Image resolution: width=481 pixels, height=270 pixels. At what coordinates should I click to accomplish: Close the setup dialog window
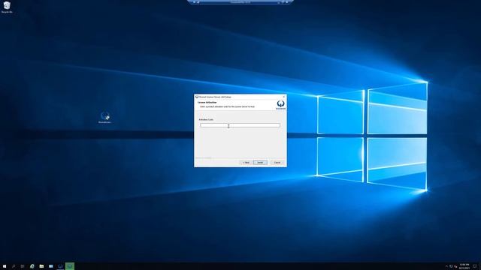pos(283,97)
